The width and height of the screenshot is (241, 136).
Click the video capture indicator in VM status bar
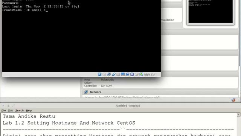pos(127,74)
